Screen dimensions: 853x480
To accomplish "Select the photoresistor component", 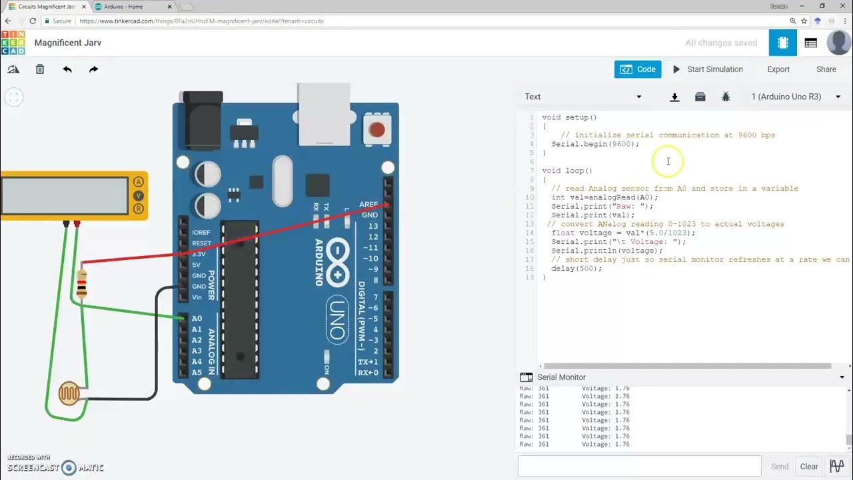I will pos(68,393).
